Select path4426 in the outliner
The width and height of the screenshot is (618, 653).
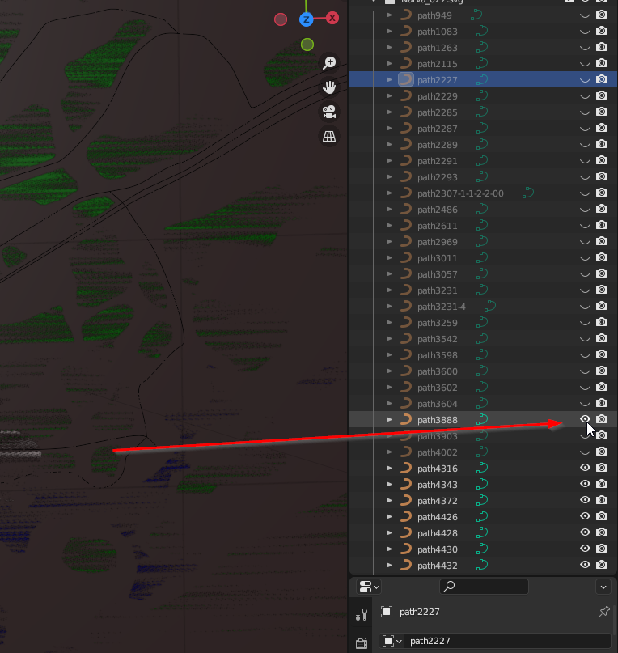(438, 517)
